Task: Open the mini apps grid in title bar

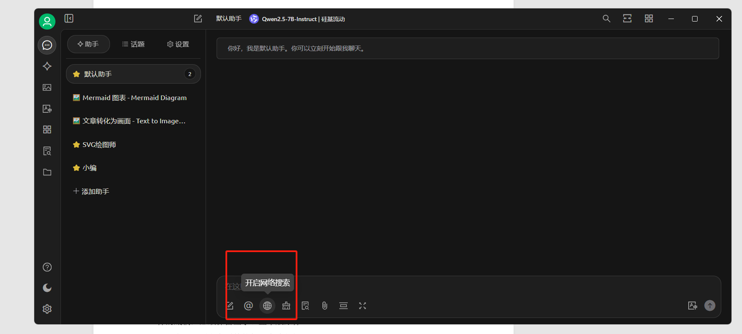Action: coord(649,19)
